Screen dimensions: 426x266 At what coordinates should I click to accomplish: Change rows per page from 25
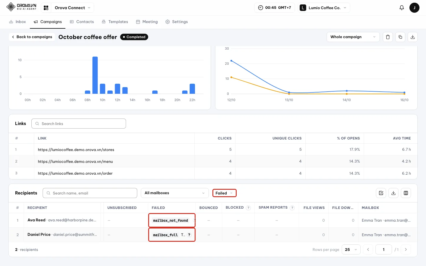click(x=351, y=249)
